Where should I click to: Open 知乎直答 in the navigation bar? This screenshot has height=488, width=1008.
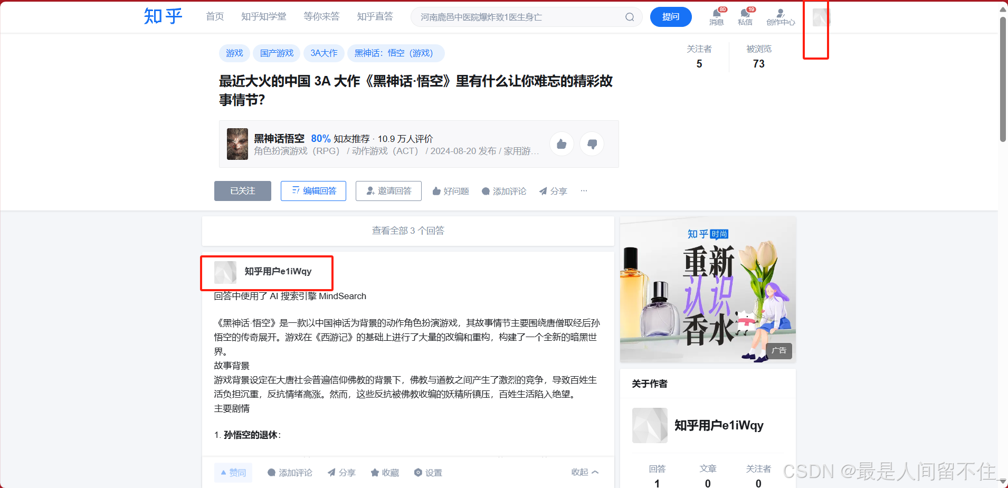(x=375, y=16)
